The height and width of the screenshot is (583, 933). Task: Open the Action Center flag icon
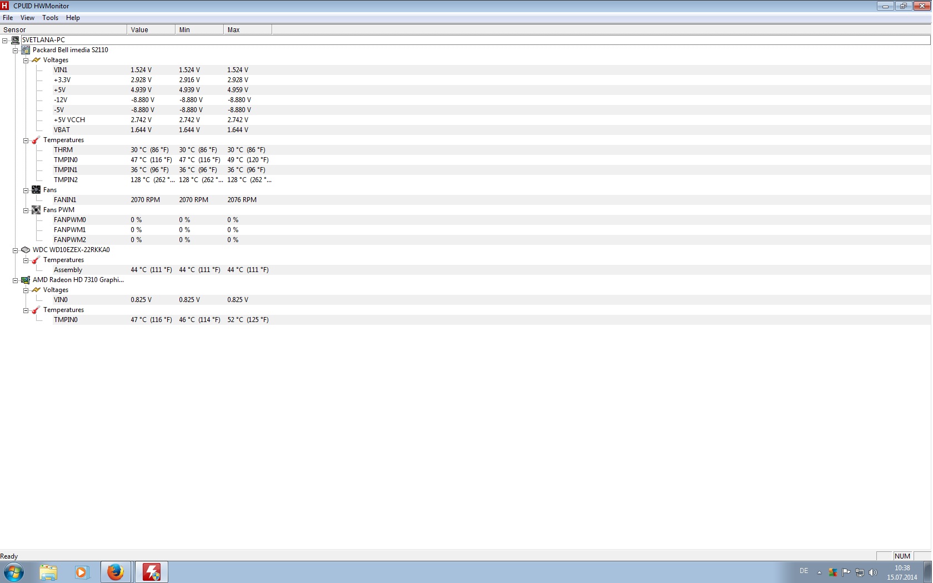point(846,572)
